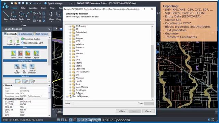Image resolution: width=219 pixels, height=123 pixels.
Task: Switch to Data sources tab
Action: point(25,34)
